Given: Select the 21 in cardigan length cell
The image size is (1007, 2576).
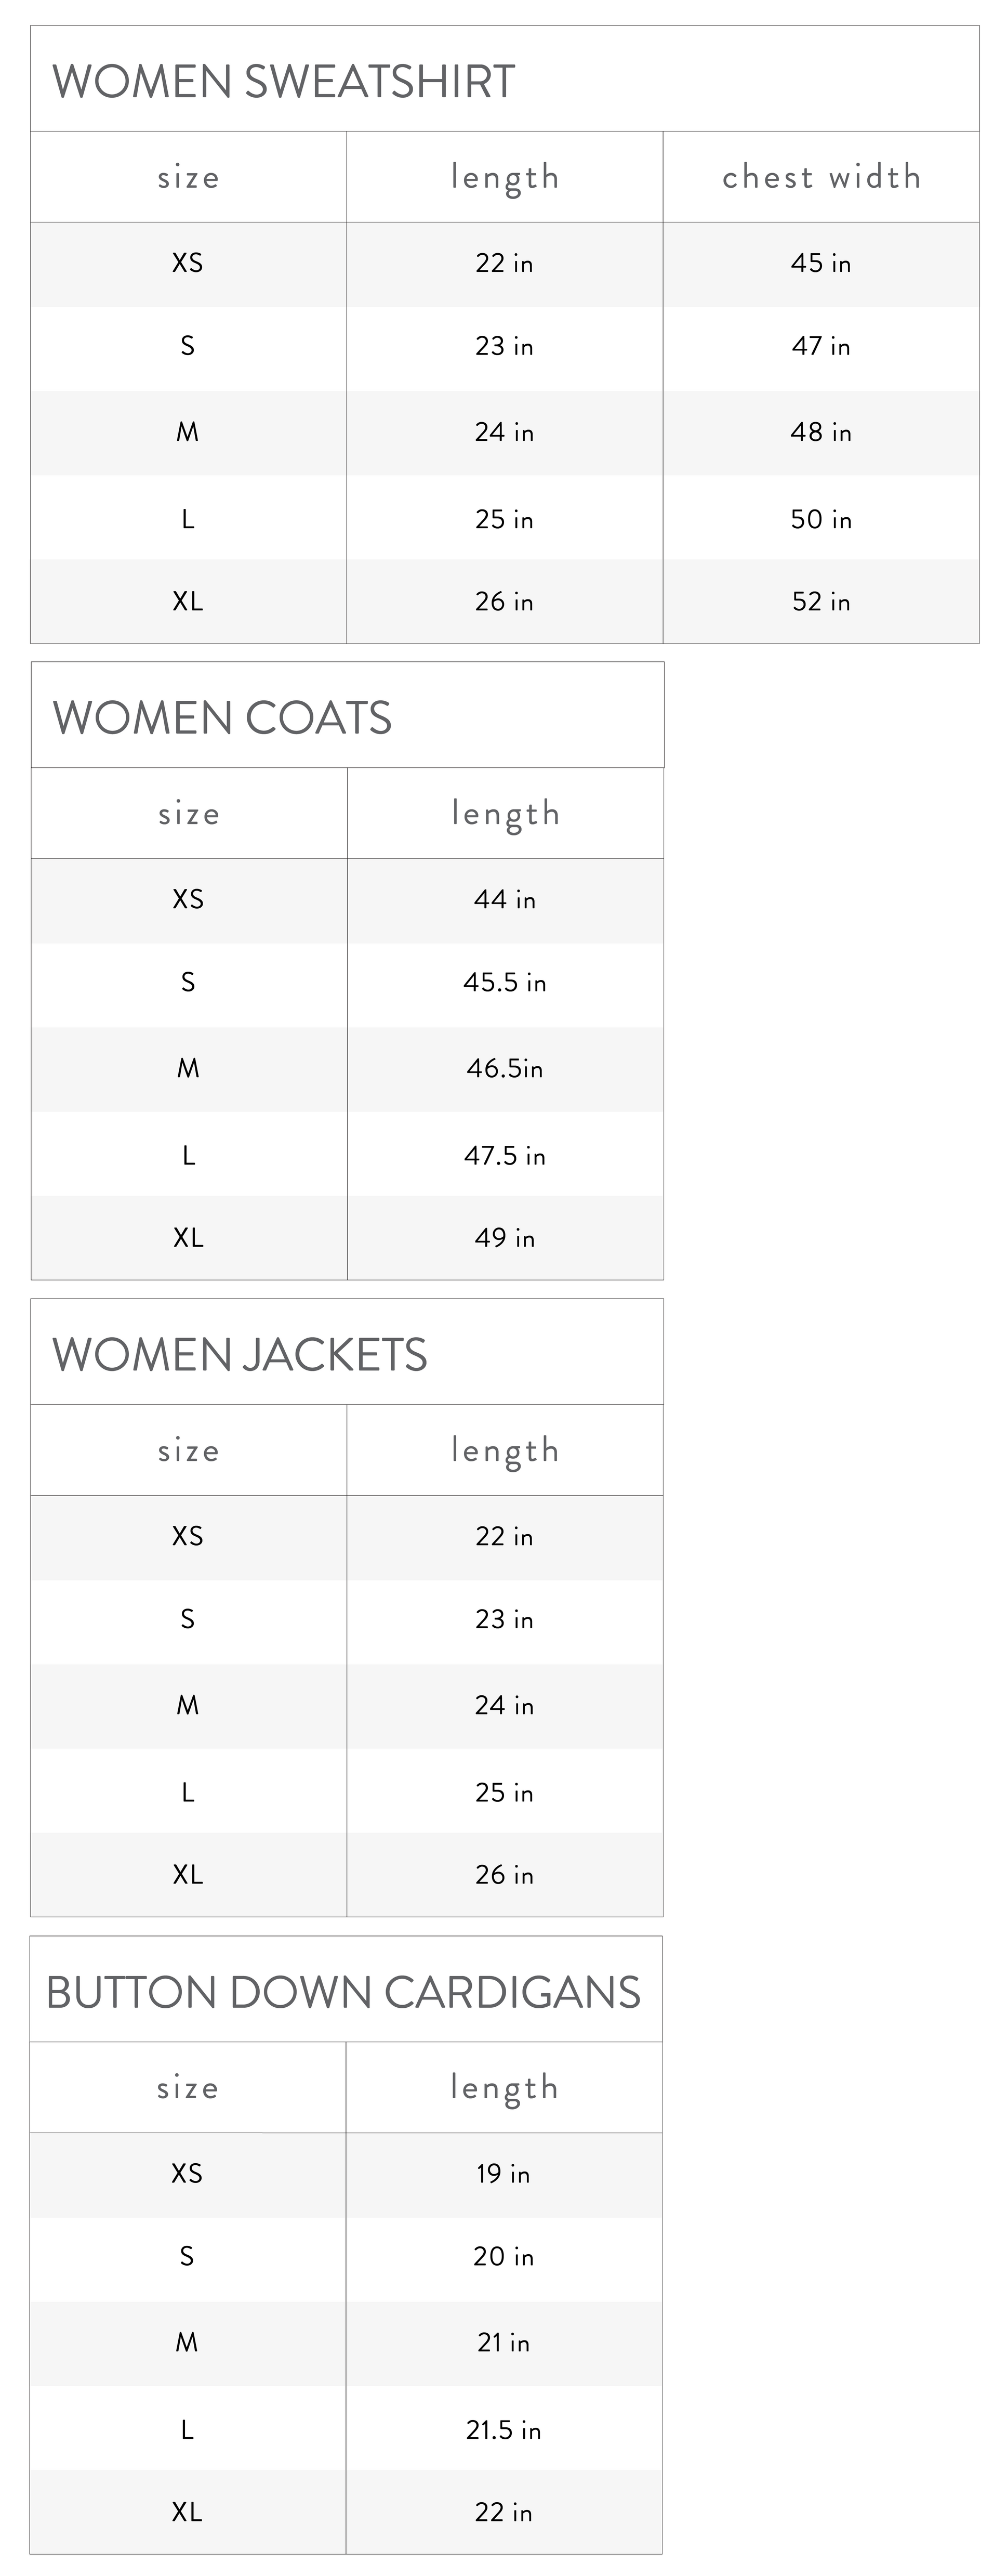Looking at the screenshot, I should click(x=504, y=2343).
